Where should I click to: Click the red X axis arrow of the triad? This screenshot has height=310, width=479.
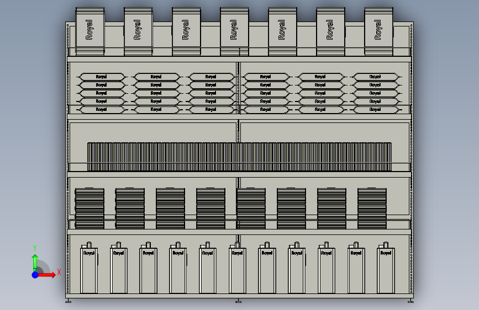(x=47, y=275)
